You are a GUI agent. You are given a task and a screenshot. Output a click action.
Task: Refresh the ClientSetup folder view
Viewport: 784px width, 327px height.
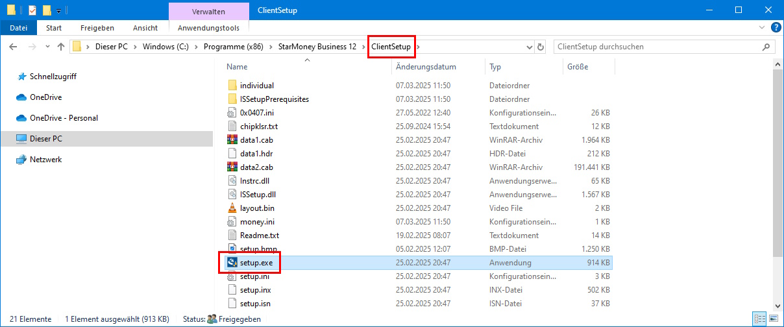pos(541,47)
